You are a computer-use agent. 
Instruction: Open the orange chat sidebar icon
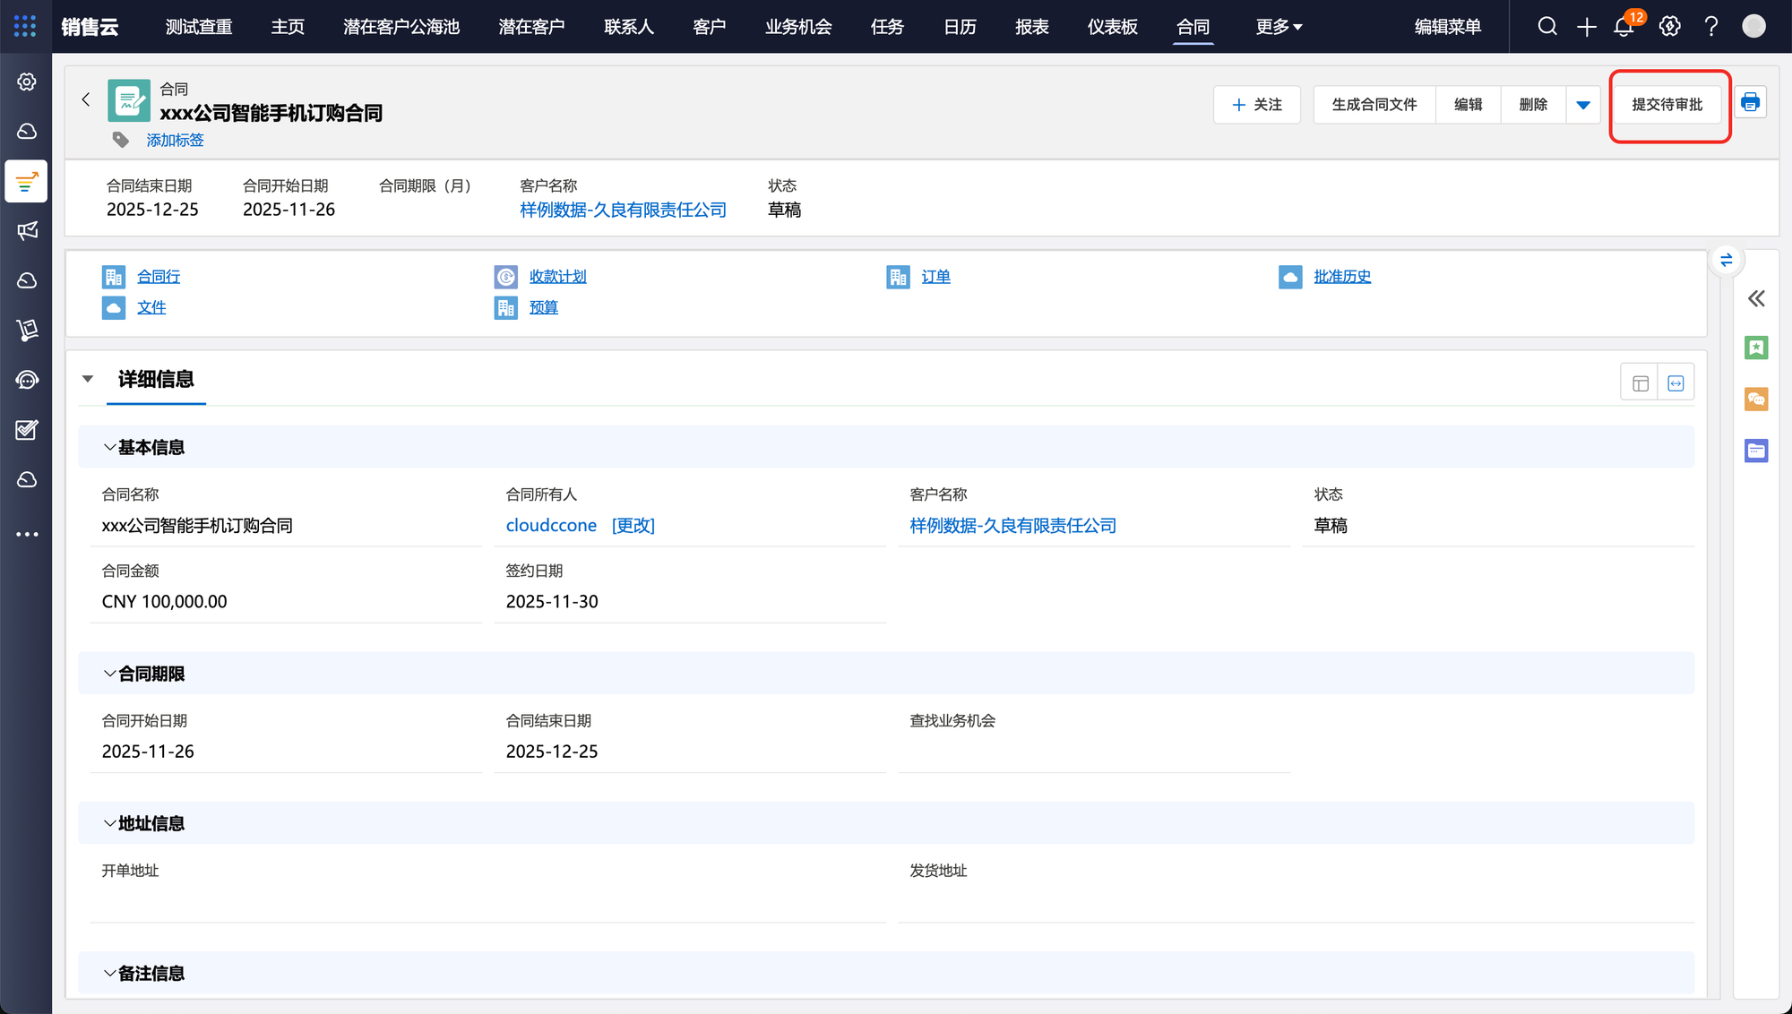tap(1755, 400)
